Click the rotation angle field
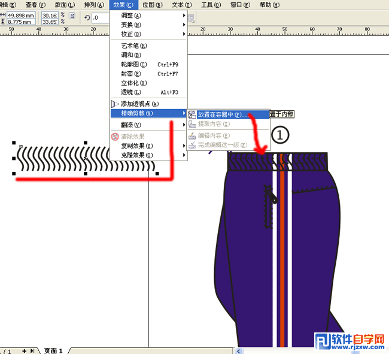This screenshot has height=354, width=389. [101, 18]
